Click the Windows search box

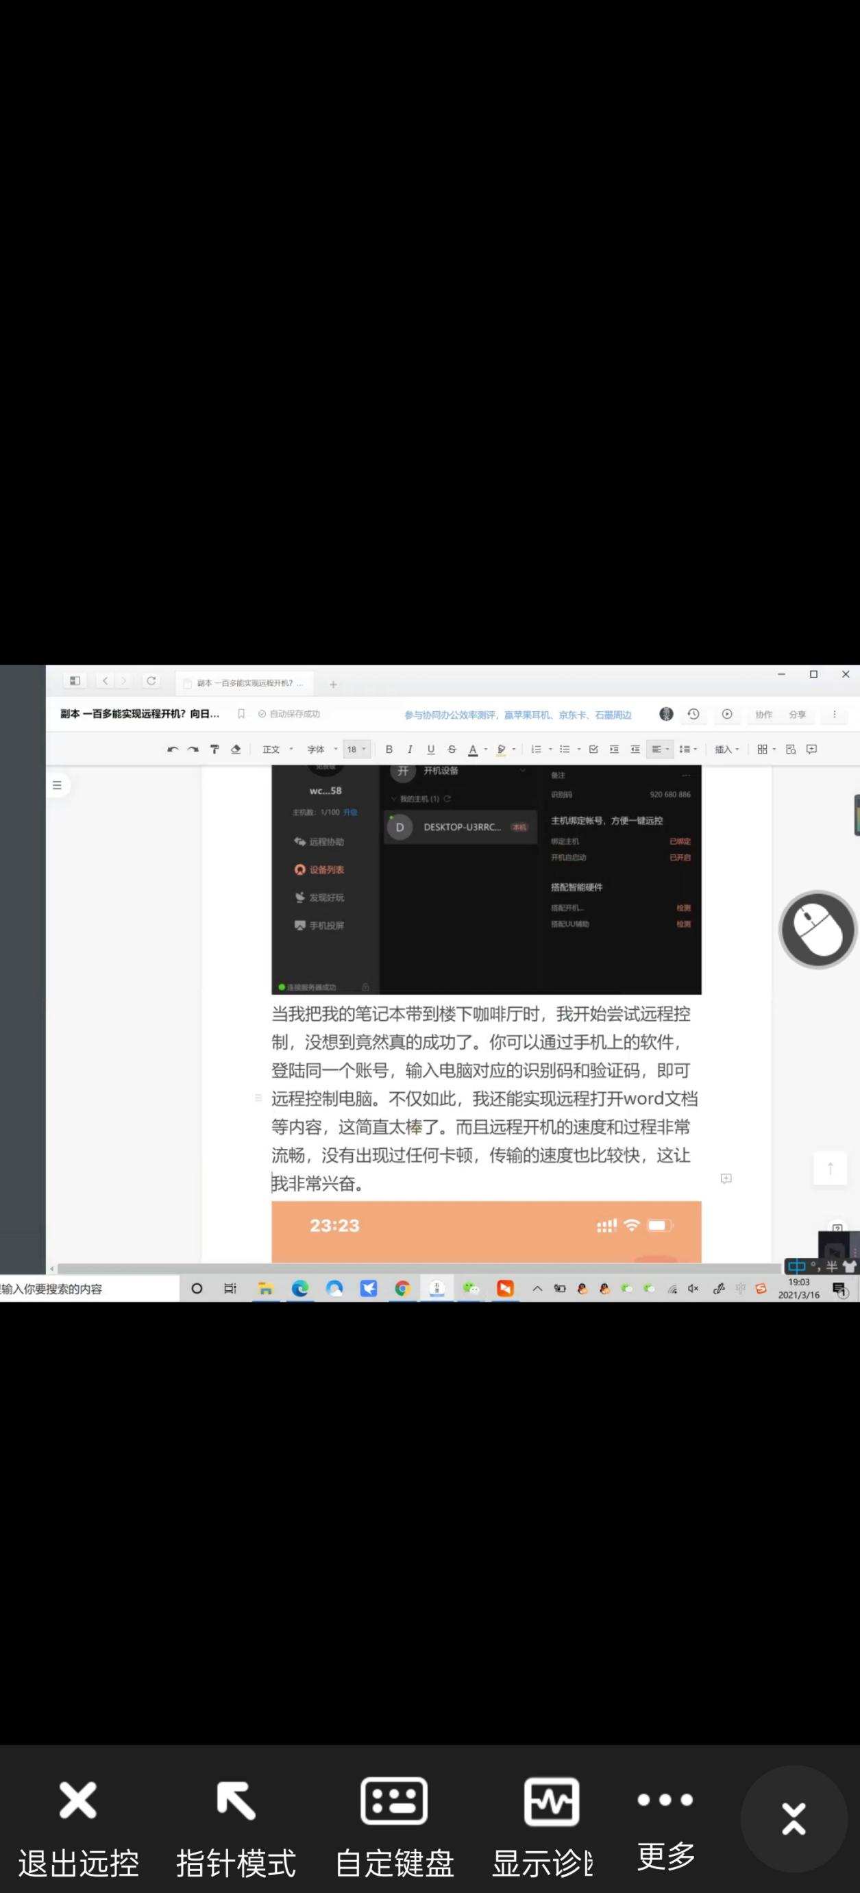[x=88, y=1289]
